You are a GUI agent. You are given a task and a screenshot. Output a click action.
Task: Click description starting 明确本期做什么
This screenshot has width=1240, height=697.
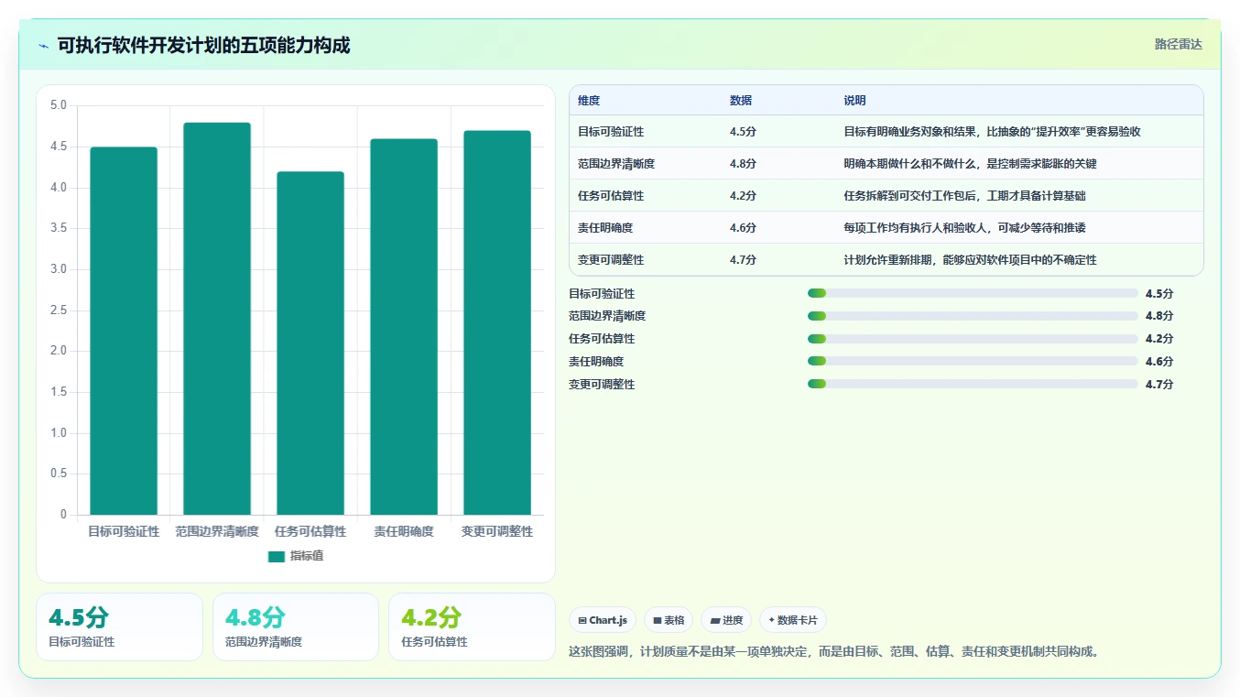point(970,164)
